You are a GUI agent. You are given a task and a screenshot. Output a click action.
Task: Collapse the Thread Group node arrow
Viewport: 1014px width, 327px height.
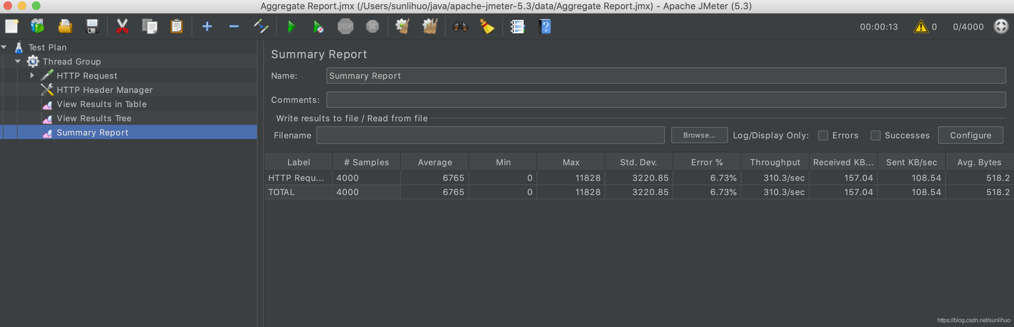[18, 61]
